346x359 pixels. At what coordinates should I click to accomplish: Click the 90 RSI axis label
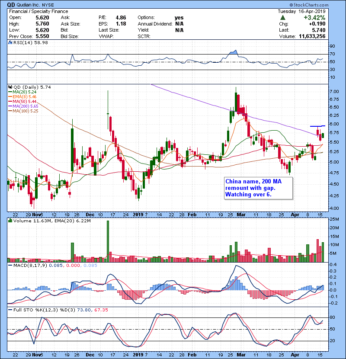pos(332,46)
